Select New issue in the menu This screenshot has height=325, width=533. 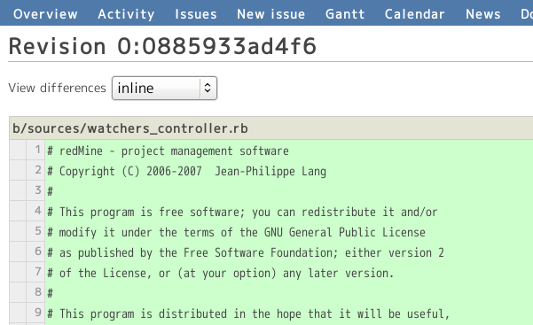(270, 14)
